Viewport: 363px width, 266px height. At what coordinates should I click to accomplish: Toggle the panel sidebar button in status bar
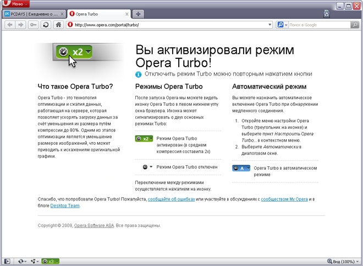click(7, 262)
